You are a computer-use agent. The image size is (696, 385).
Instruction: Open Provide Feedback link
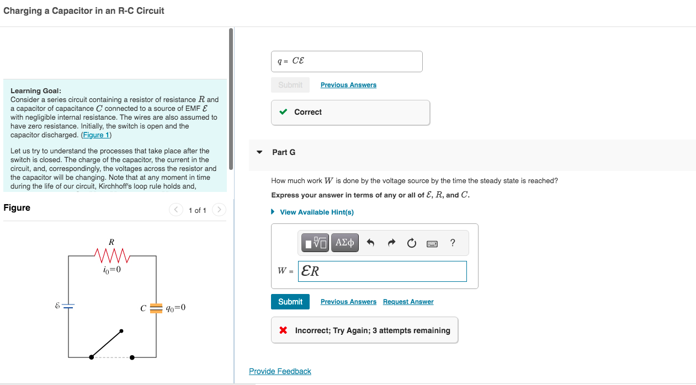click(x=280, y=371)
